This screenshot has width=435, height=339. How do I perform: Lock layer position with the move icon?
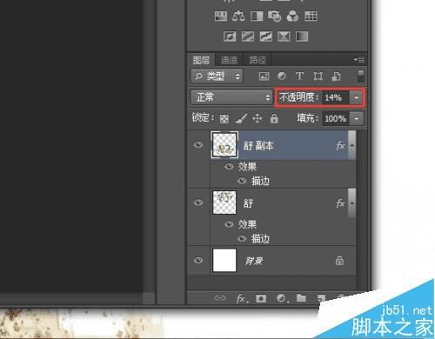(258, 118)
